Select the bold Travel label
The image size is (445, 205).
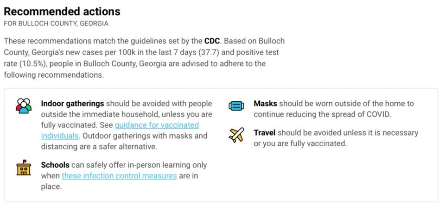tap(265, 132)
